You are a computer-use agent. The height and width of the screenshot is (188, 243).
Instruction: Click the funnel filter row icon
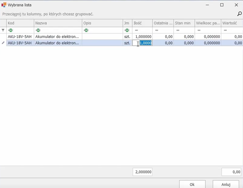pos(3,30)
